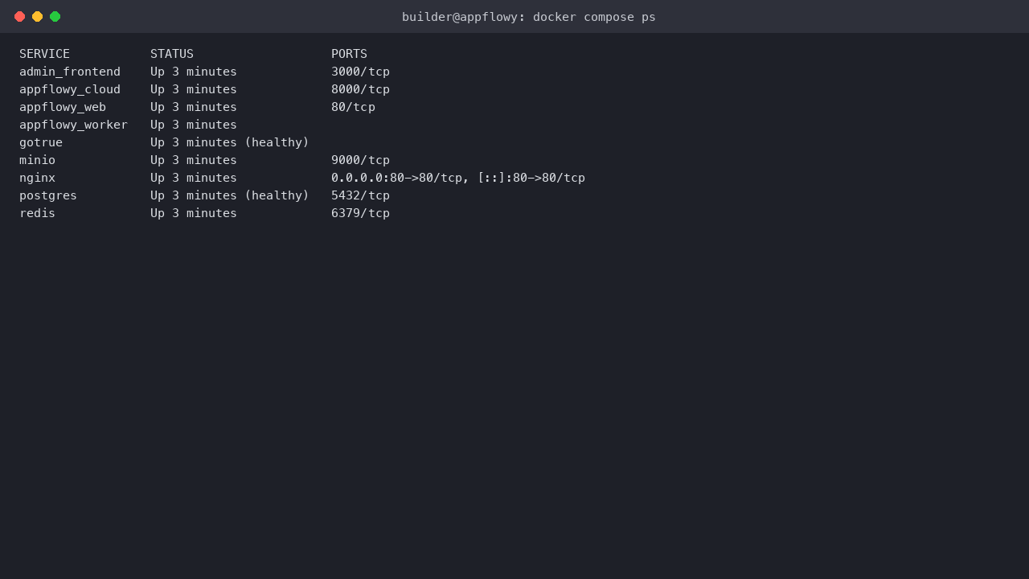Click the STATUS column header

[172, 54]
